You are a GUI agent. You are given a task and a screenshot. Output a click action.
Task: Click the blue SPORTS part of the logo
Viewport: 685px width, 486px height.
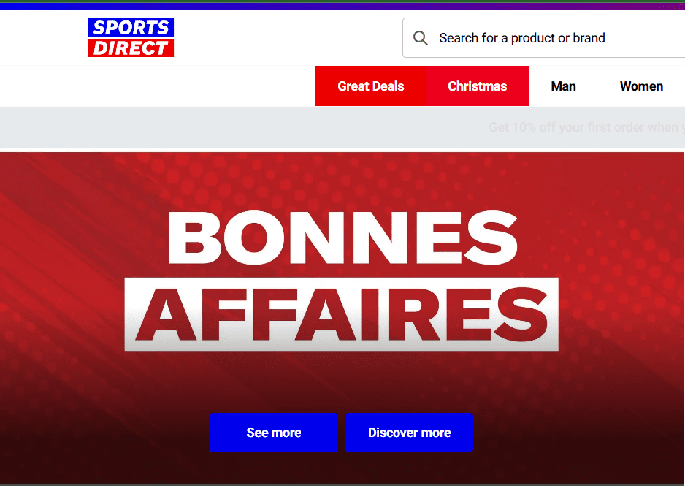point(131,28)
